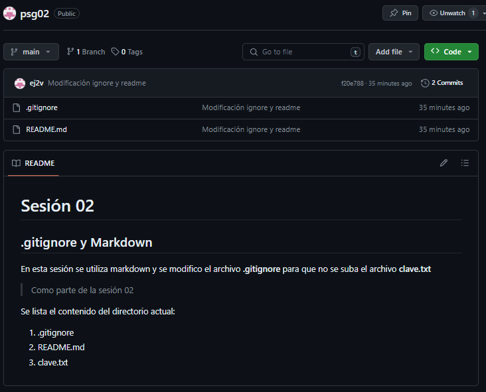Viewport: 486px width, 392px height.
Task: Toggle Unwatch for this repository
Action: pos(453,13)
